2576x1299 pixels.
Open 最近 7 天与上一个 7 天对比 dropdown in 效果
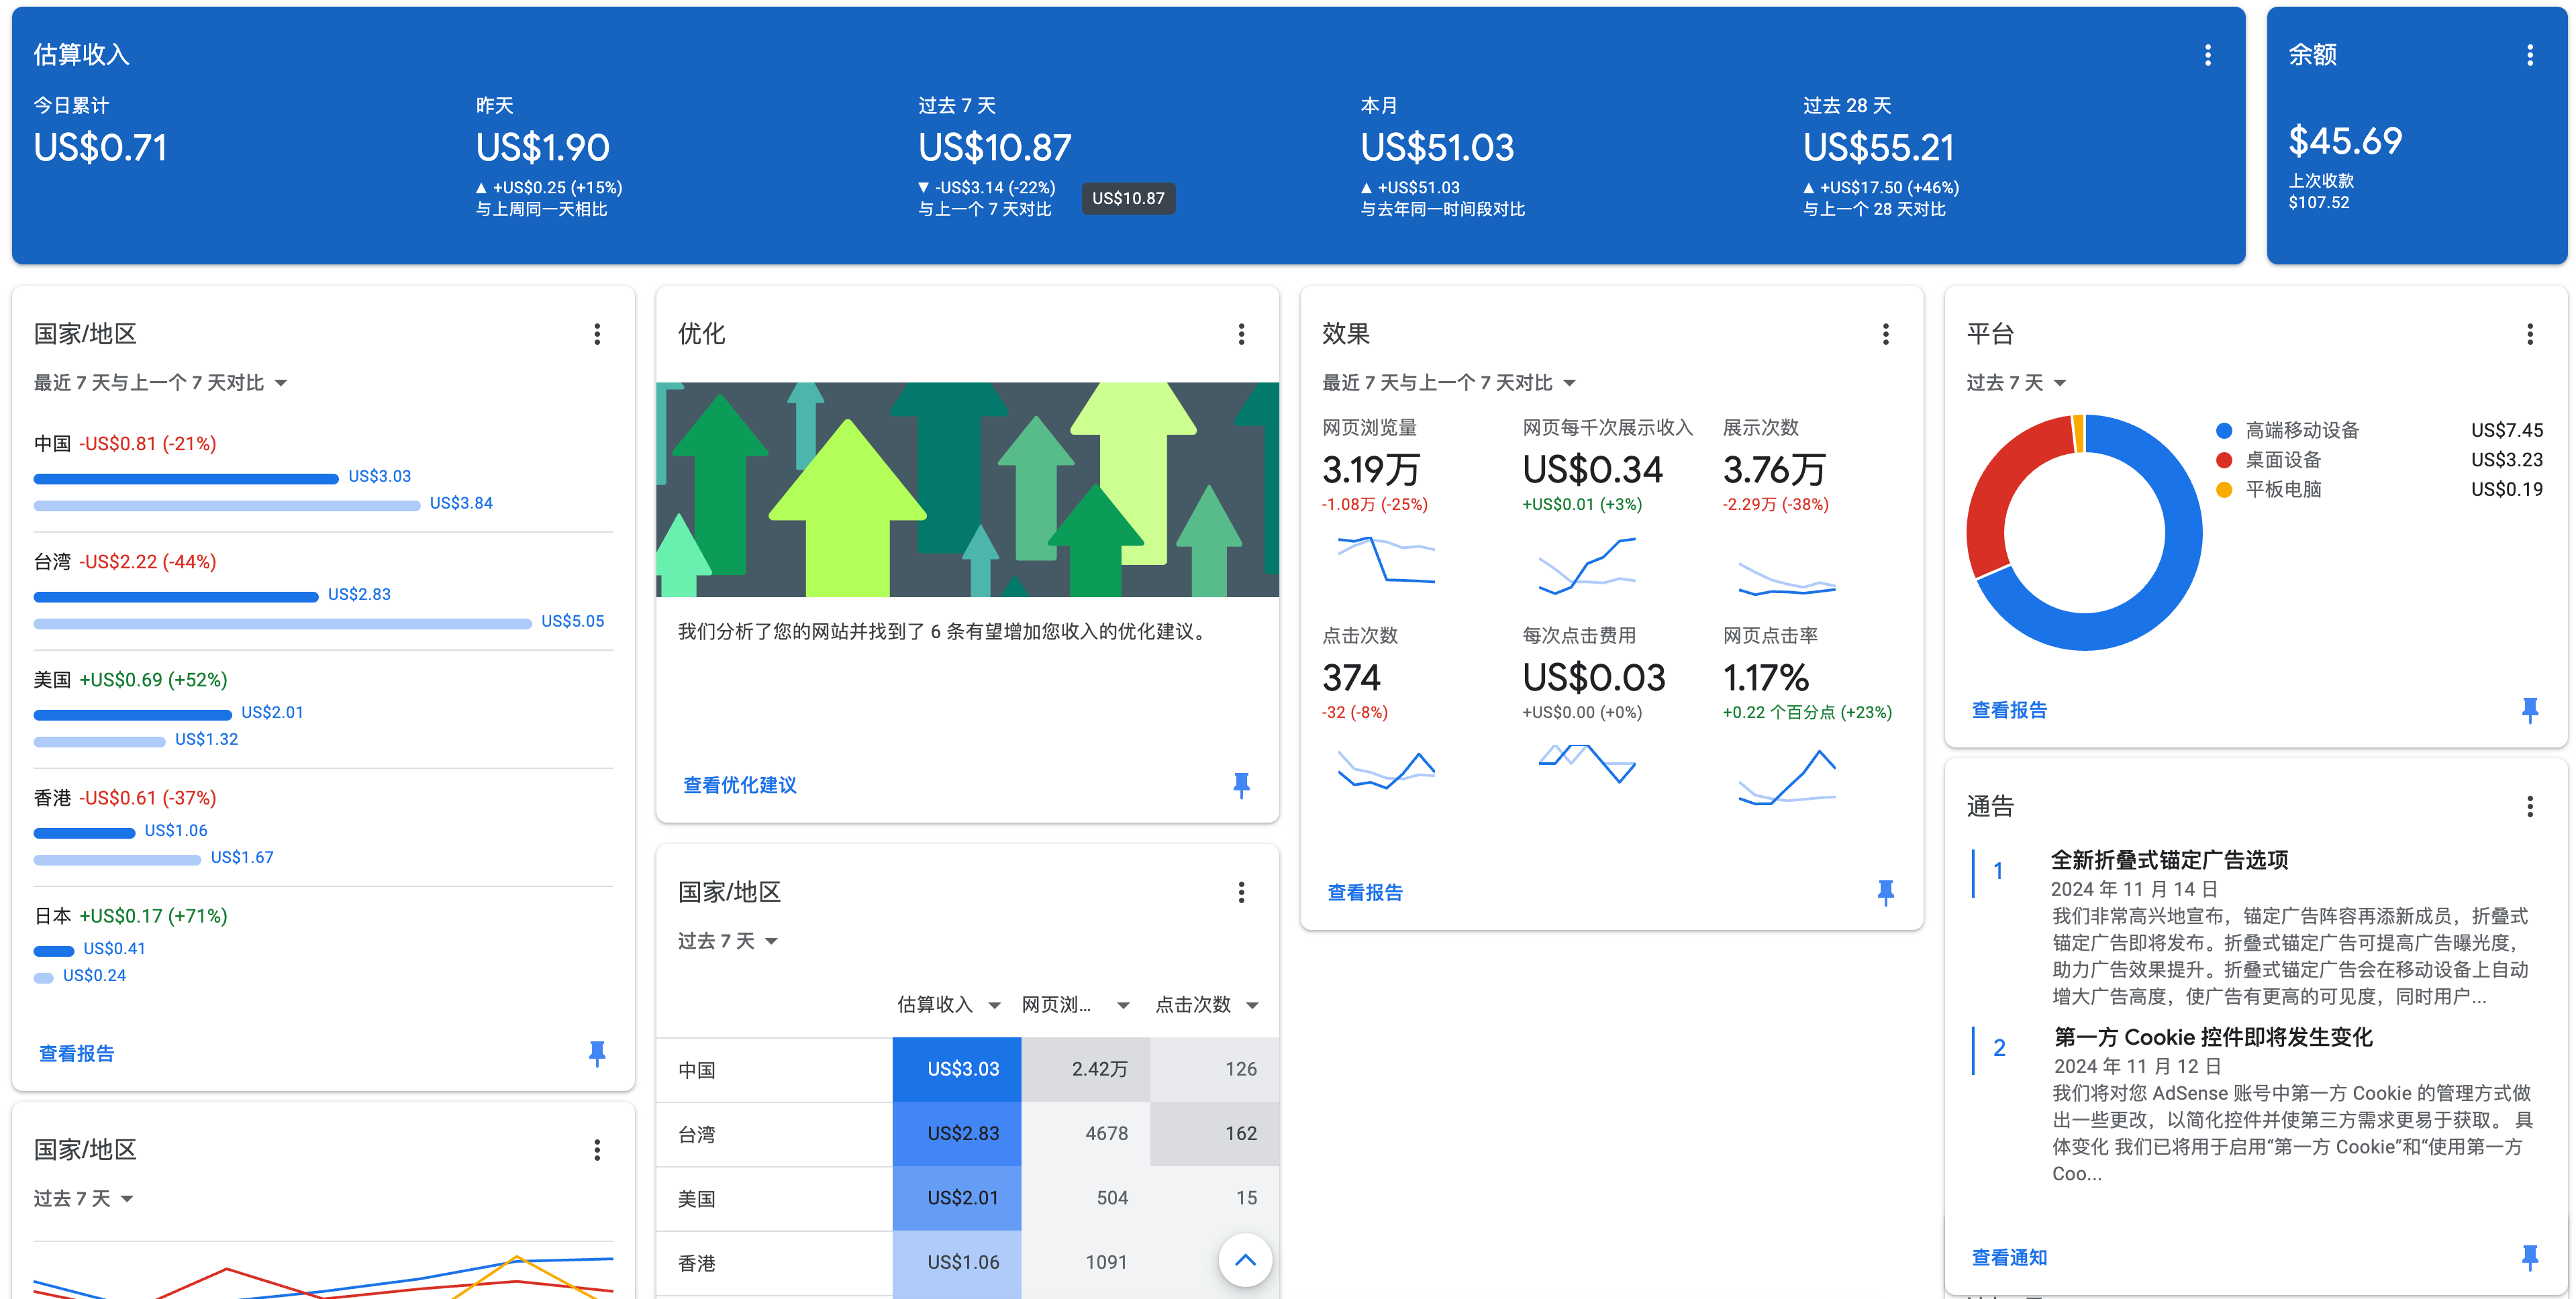1449,383
